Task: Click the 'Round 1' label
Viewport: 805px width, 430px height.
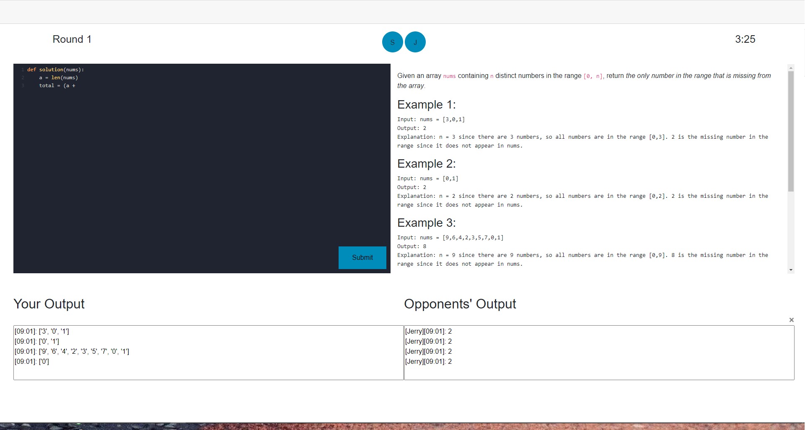Action: pos(72,39)
